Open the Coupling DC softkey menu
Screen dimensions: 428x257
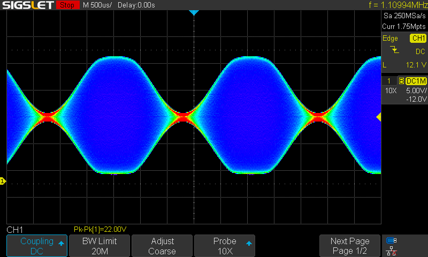click(x=37, y=246)
